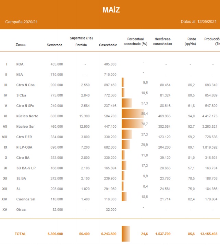The height and width of the screenshot is (245, 220).
Task: Click the orange TOTAL row label
Action: click(20, 234)
